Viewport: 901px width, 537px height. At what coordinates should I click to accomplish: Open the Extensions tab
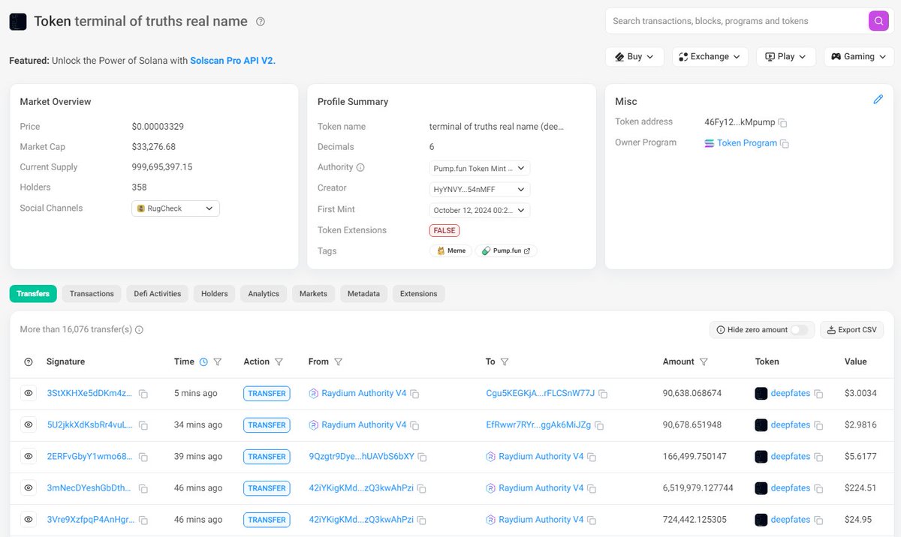(x=419, y=294)
